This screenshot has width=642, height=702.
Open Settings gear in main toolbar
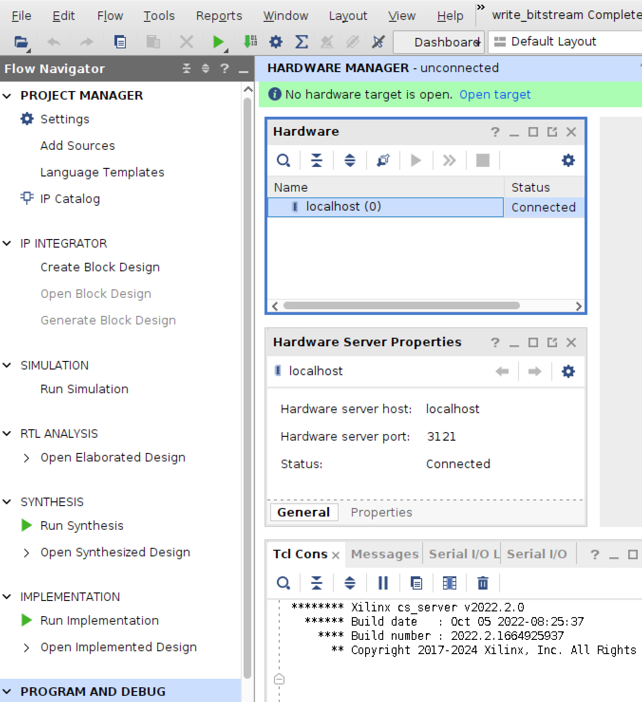(x=276, y=42)
